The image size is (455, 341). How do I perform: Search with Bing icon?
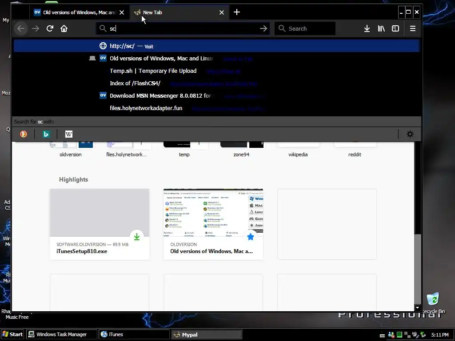point(46,134)
